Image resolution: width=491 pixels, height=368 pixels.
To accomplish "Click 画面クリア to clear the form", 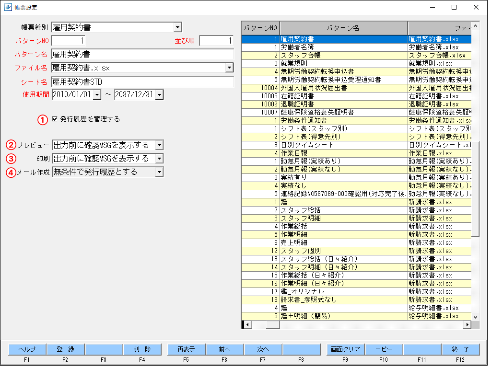I will (344, 349).
